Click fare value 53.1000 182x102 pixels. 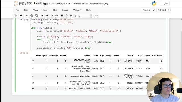[139, 83]
